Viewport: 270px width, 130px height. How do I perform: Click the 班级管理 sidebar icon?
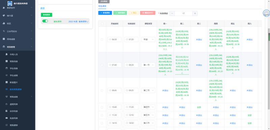click(x=4, y=47)
